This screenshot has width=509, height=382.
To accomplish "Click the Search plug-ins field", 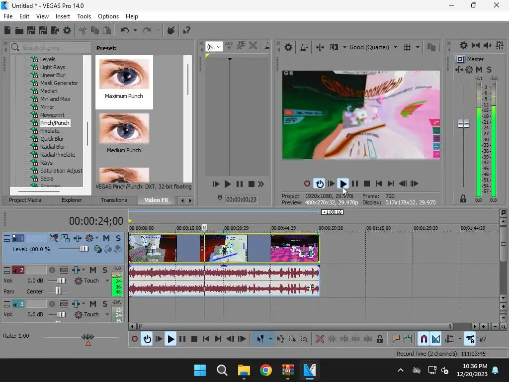I will pyautogui.click(x=50, y=48).
